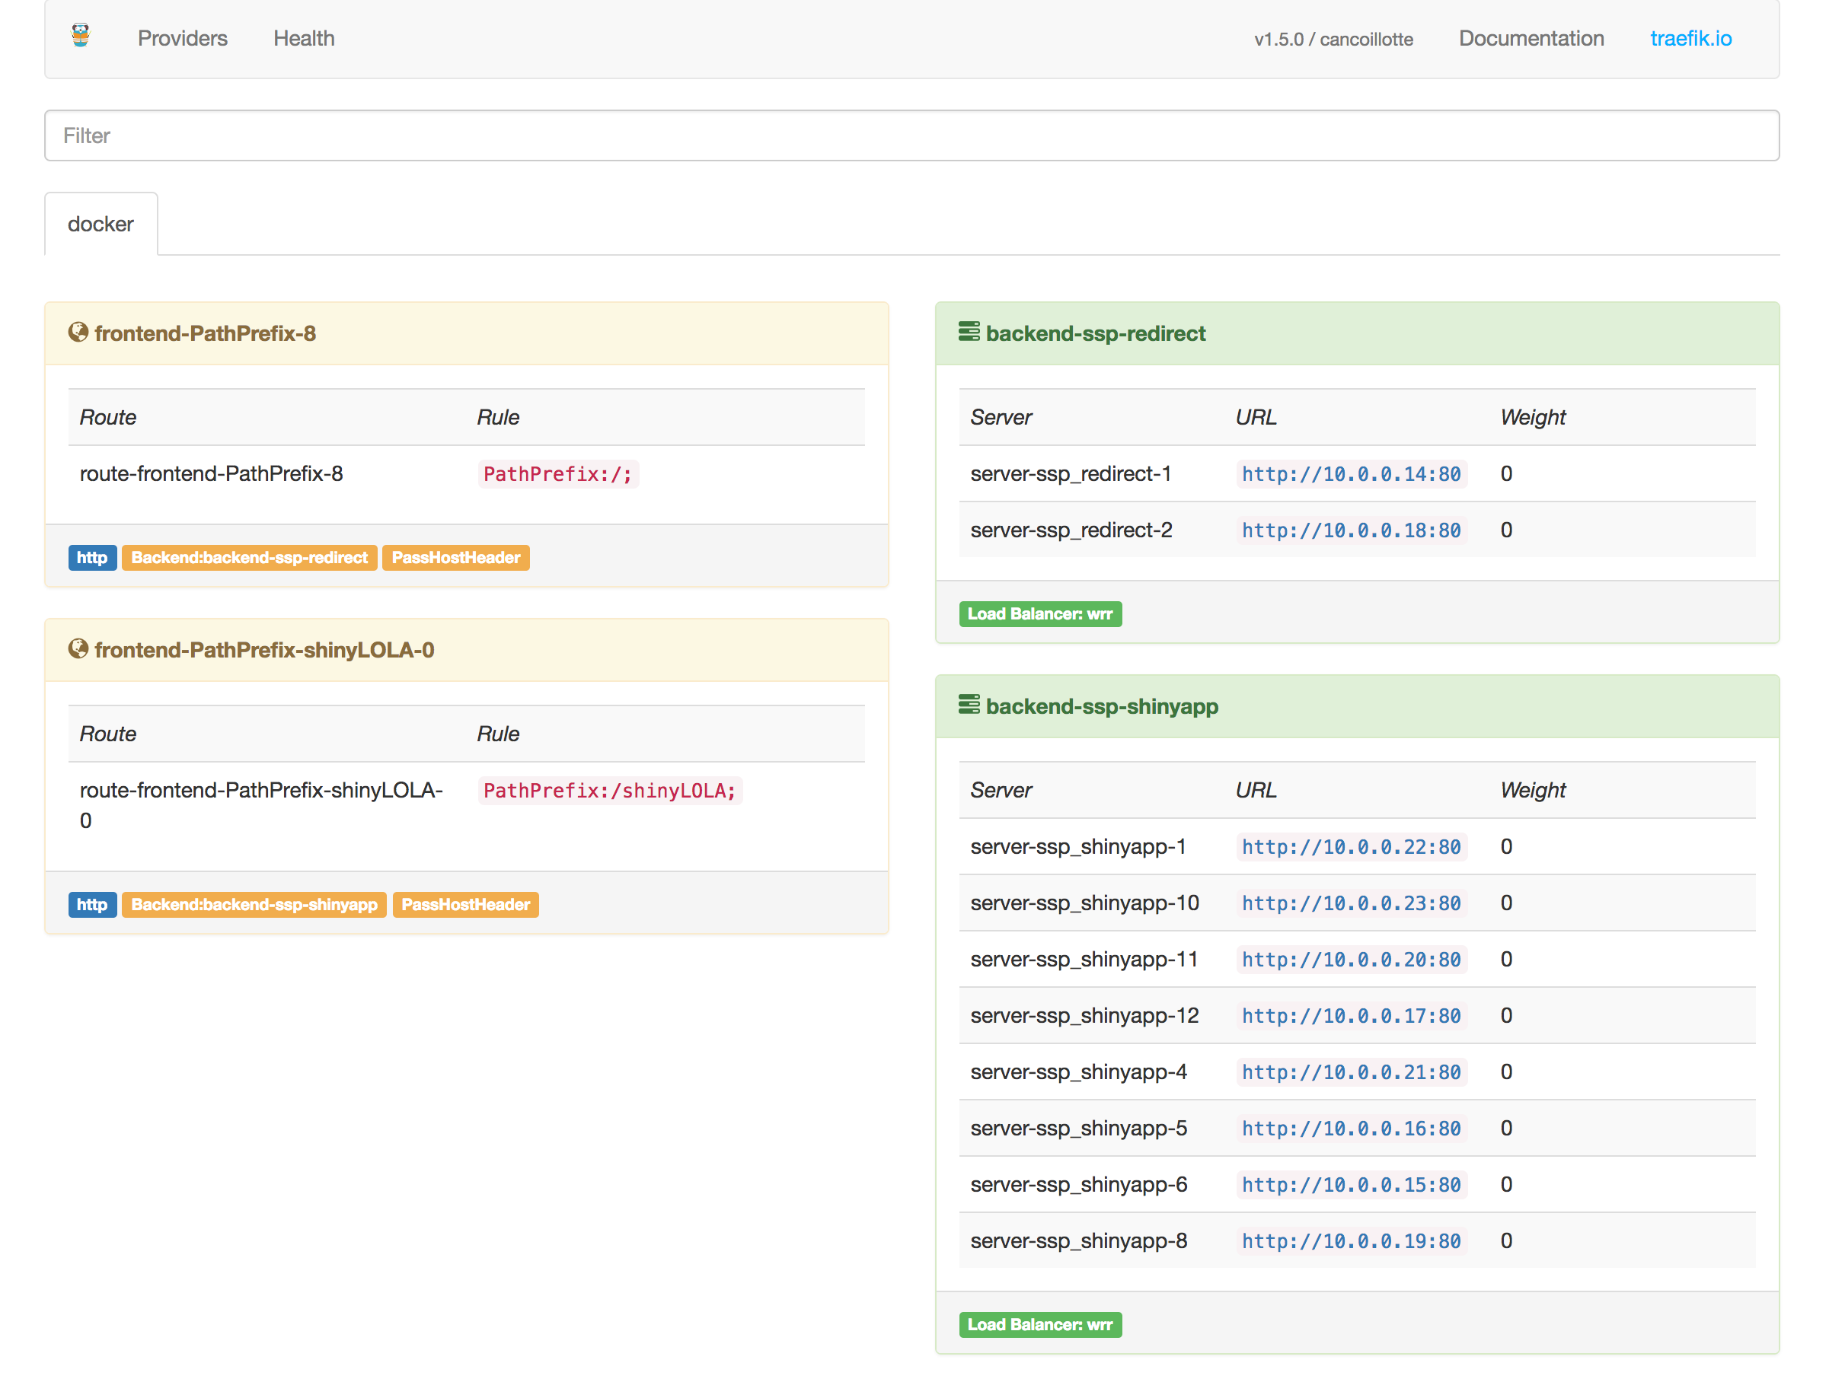The width and height of the screenshot is (1829, 1382).
Task: Click the Traefik logo in the header
Action: [79, 37]
